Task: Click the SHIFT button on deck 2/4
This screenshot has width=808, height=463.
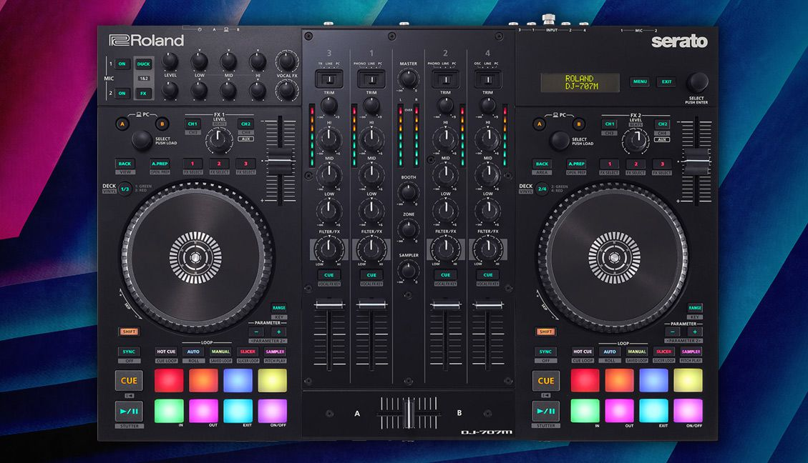Action: (546, 332)
